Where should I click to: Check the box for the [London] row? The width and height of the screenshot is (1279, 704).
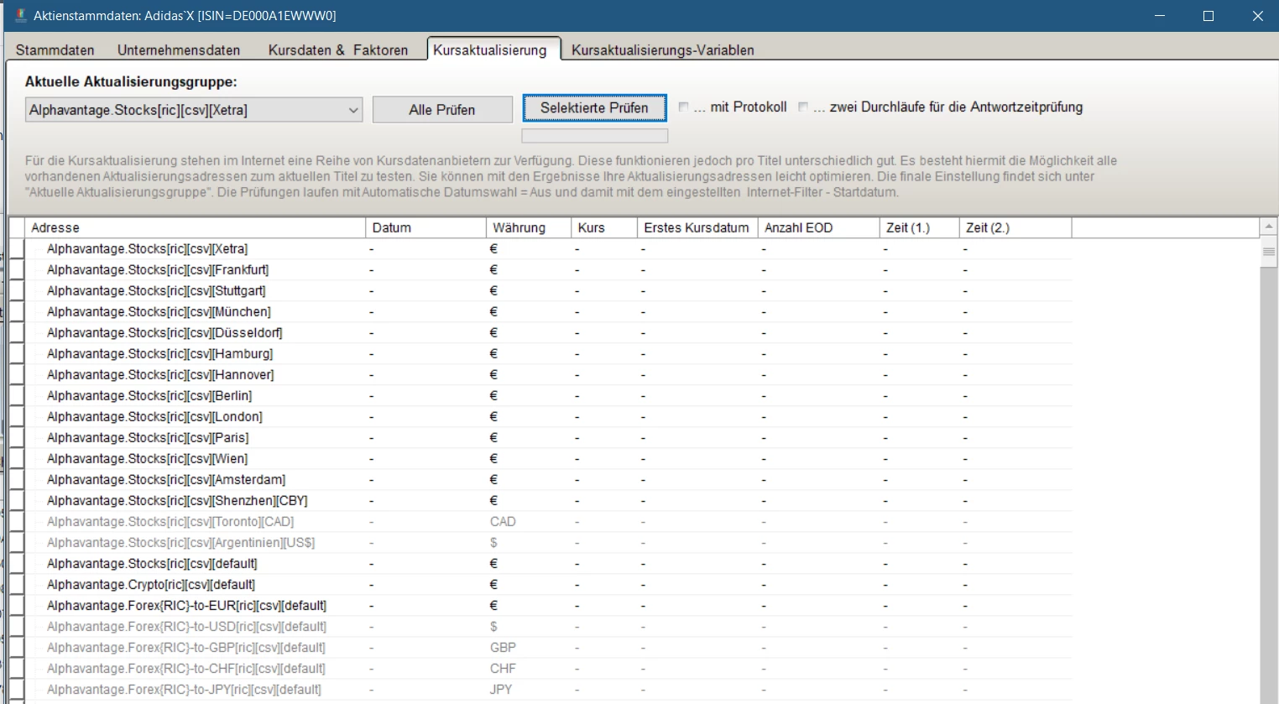click(x=17, y=416)
